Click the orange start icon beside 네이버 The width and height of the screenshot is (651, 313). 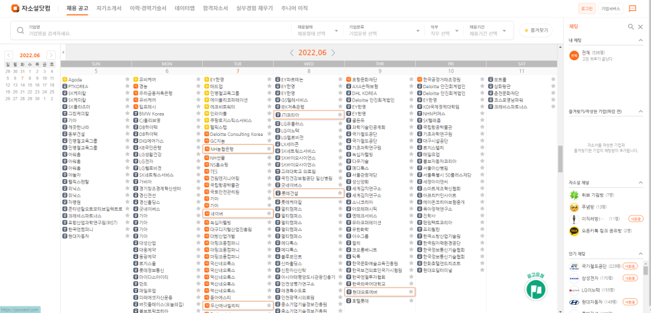[x=207, y=213]
